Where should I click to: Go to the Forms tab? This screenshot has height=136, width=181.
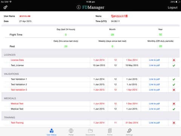point(110,132)
